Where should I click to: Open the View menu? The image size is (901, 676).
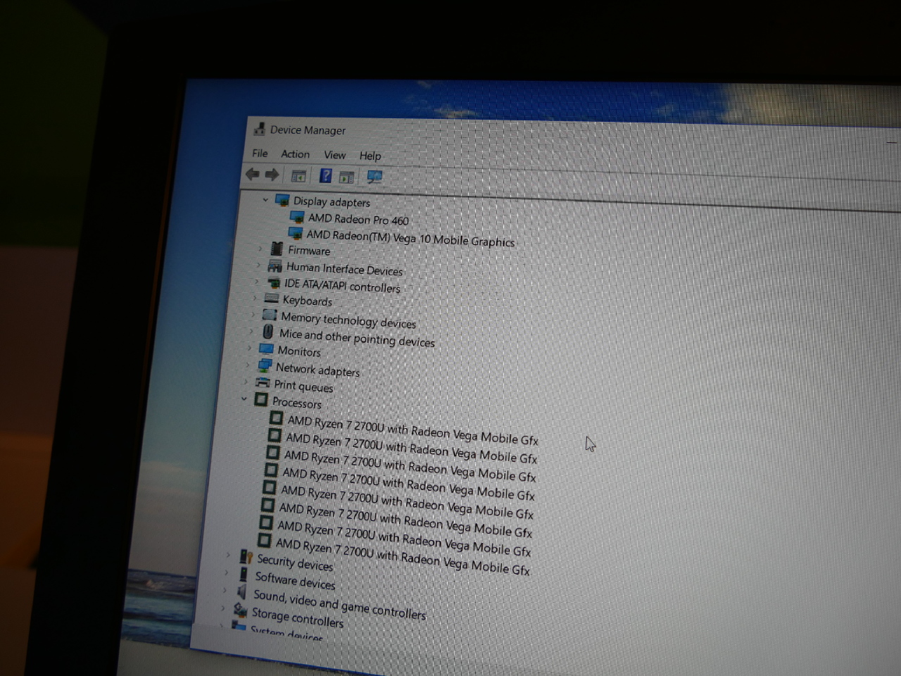click(x=334, y=155)
